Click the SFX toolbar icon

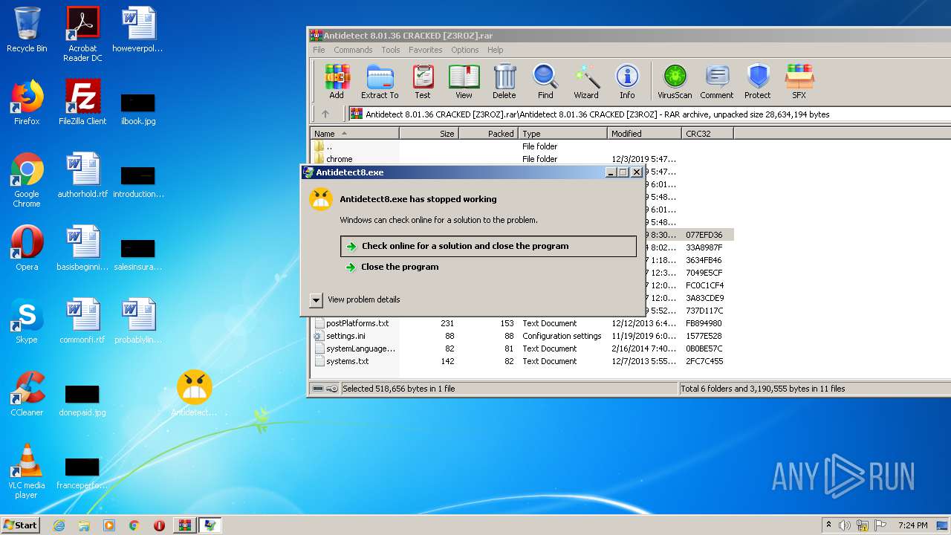tap(799, 81)
